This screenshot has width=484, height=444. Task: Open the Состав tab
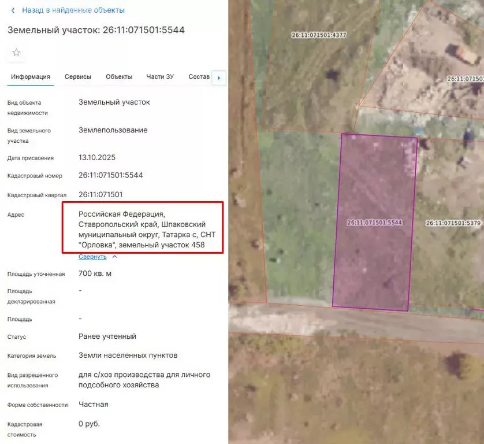tap(199, 77)
